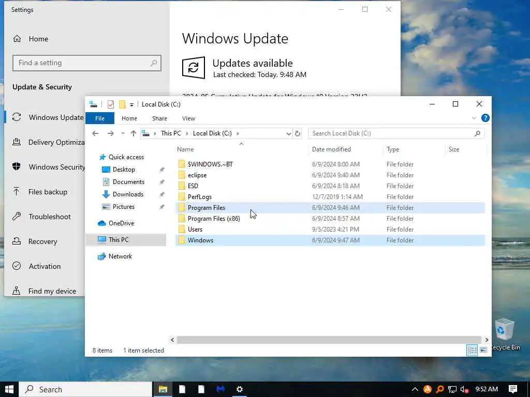530x397 pixels.
Task: Click the search magnifier in Explorer search box
Action: (x=477, y=133)
